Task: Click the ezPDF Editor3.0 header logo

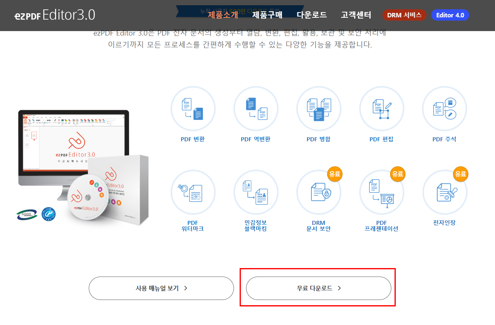Action: (x=55, y=15)
